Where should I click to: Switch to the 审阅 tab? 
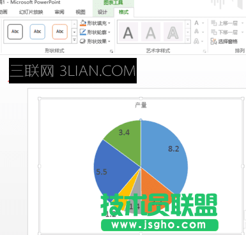[x=59, y=12]
